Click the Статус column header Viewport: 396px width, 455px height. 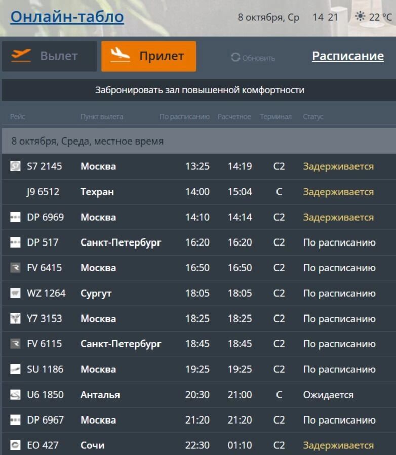[313, 117]
